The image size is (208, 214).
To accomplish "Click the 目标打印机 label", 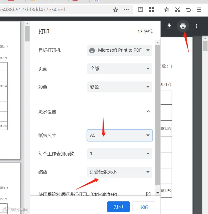I will 49,50.
